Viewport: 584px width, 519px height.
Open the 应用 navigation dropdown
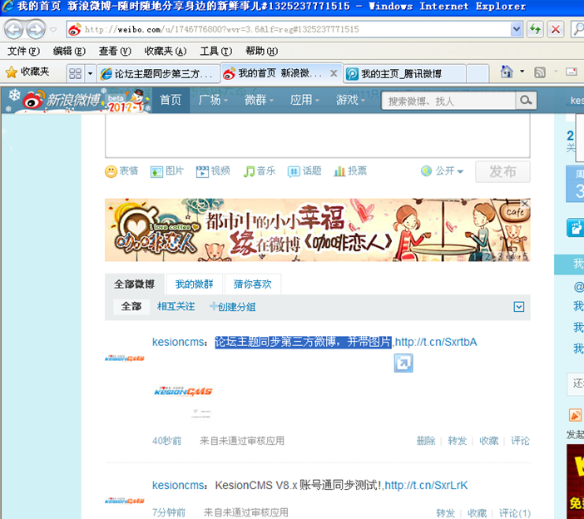coord(304,100)
